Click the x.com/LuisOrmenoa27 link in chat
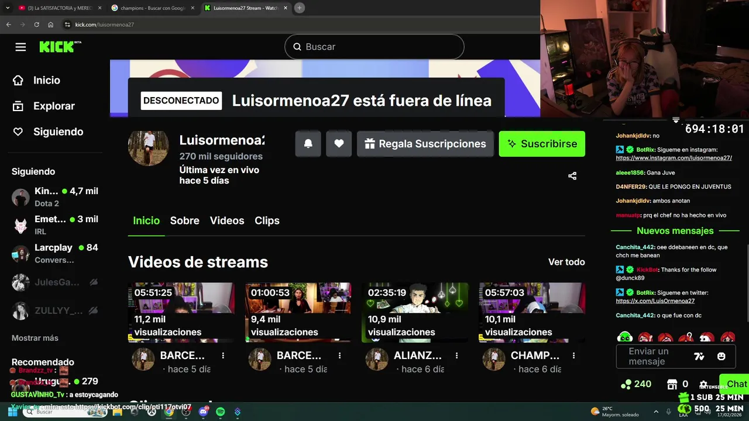The image size is (749, 421). point(655,301)
